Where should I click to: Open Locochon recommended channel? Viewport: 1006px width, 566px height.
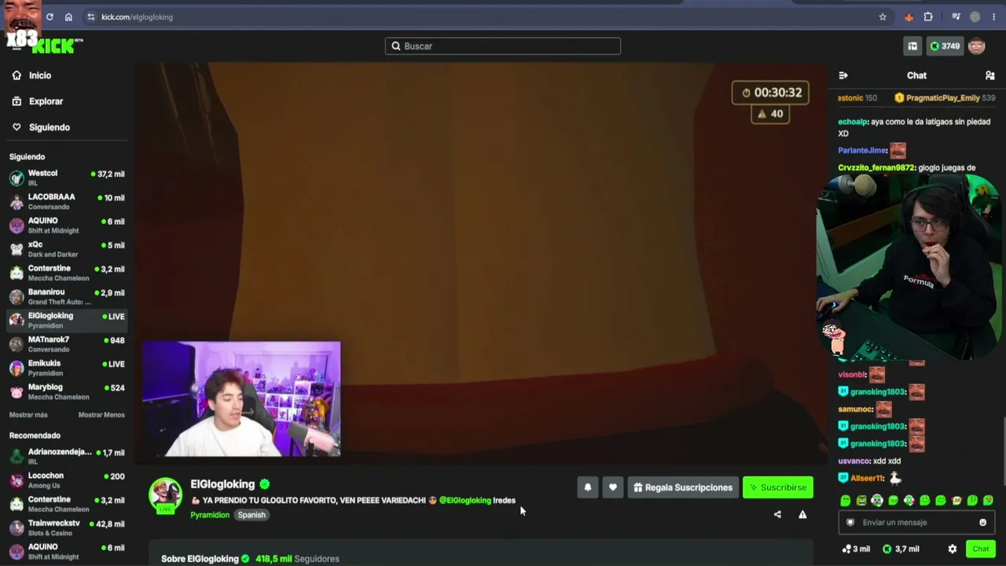click(x=67, y=480)
